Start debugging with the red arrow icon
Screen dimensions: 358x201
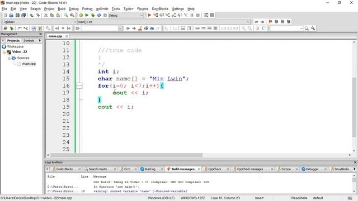149,15
